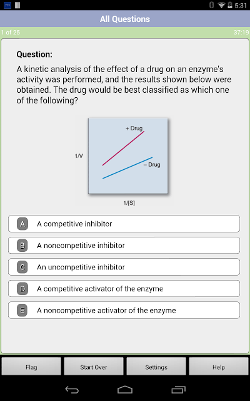Open the Help button

click(219, 367)
